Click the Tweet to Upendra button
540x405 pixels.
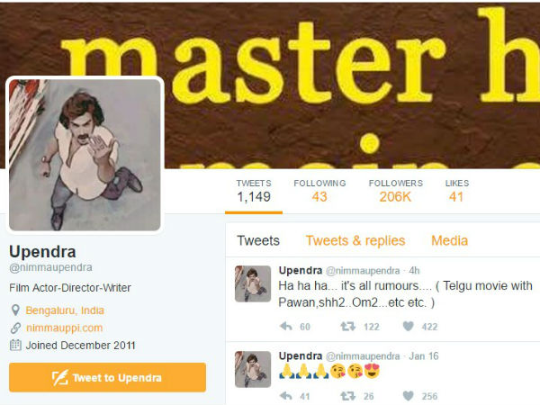[x=107, y=377]
